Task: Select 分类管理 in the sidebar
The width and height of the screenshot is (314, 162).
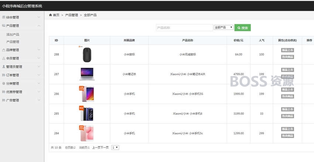Action: point(13,84)
